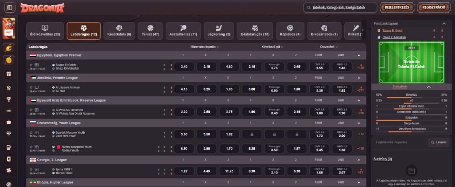Viewport: 455px width, 187px height.
Task: Open the award ribbon sidebar icon
Action: point(9,88)
